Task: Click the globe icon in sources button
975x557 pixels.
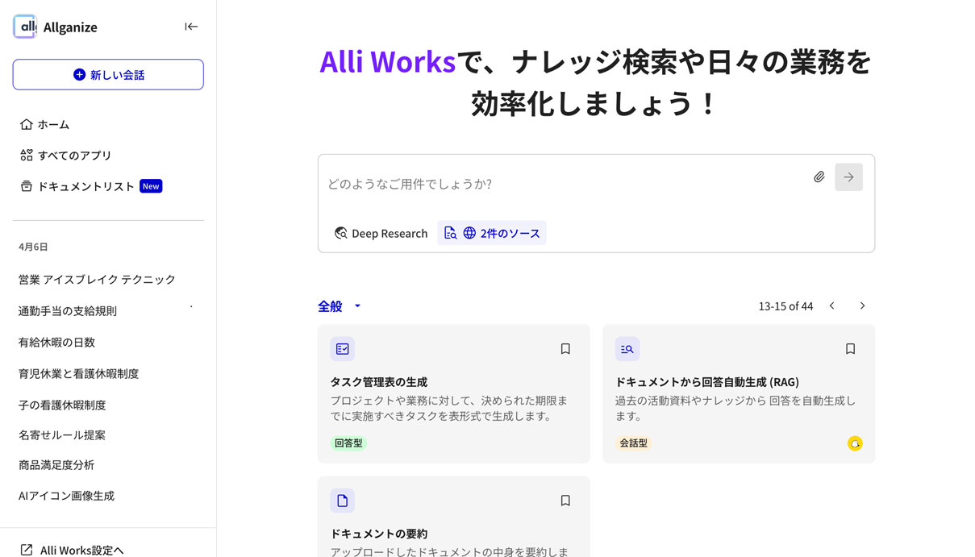Action: point(469,233)
